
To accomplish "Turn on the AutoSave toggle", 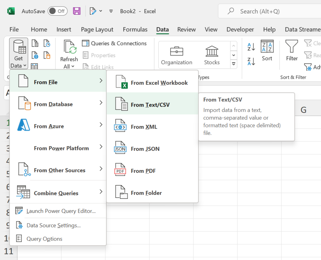I will click(57, 10).
